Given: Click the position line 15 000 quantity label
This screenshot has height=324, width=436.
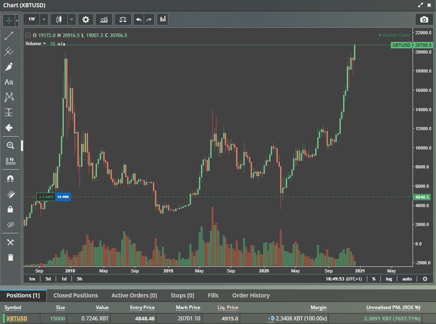Looking at the screenshot, I should [x=63, y=197].
